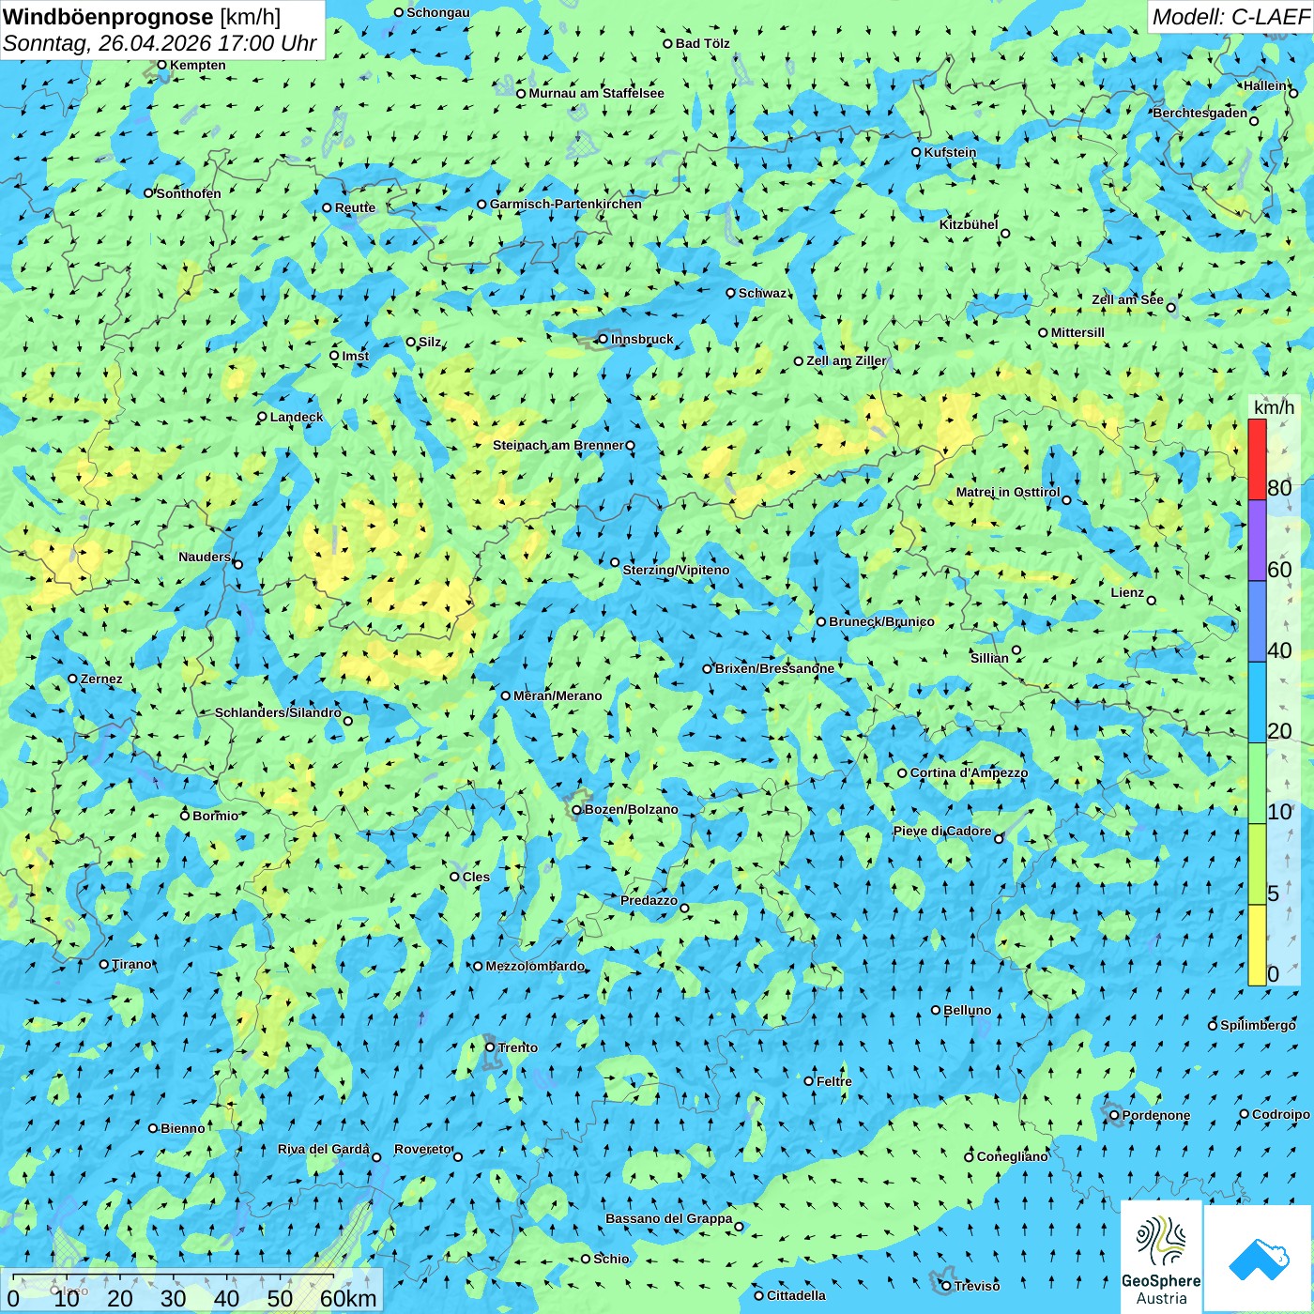Click the Belluno city marker circle

pos(935,1010)
